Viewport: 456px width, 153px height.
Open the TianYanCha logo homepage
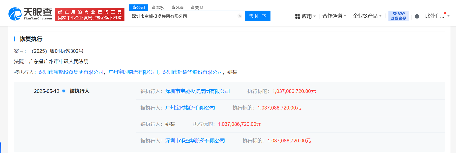click(30, 14)
